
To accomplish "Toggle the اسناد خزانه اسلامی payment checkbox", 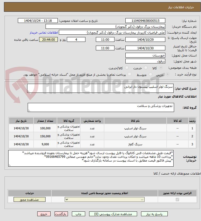I will [x=129, y=74].
